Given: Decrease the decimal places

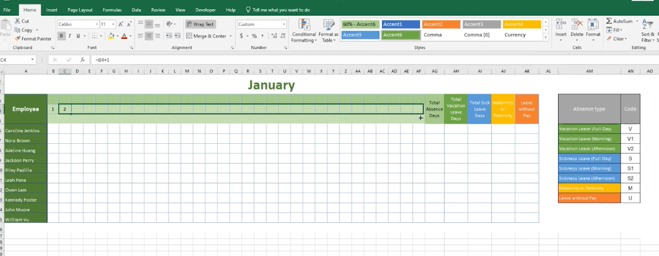Looking at the screenshot, I should [282, 36].
